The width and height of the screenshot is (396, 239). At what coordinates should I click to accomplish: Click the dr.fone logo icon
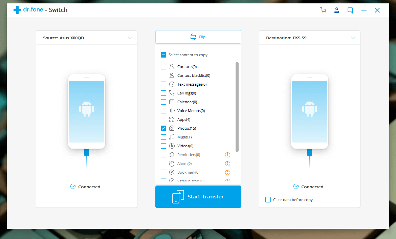tap(17, 10)
